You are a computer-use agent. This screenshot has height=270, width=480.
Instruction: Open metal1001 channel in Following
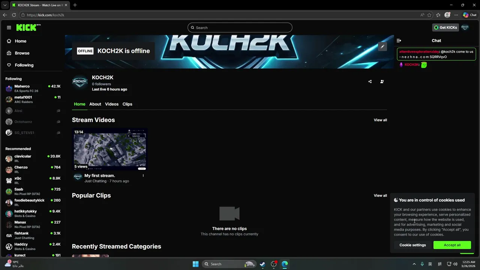[33, 99]
